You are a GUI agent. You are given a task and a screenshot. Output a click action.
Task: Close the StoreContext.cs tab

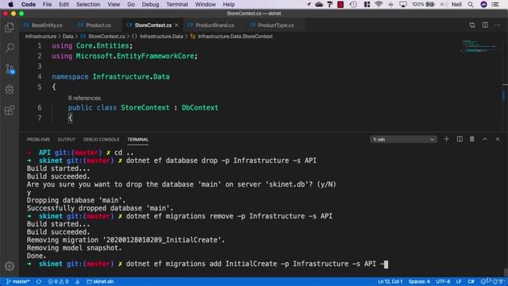(176, 25)
